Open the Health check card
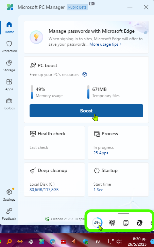This screenshot has height=247, width=154. tap(54, 143)
